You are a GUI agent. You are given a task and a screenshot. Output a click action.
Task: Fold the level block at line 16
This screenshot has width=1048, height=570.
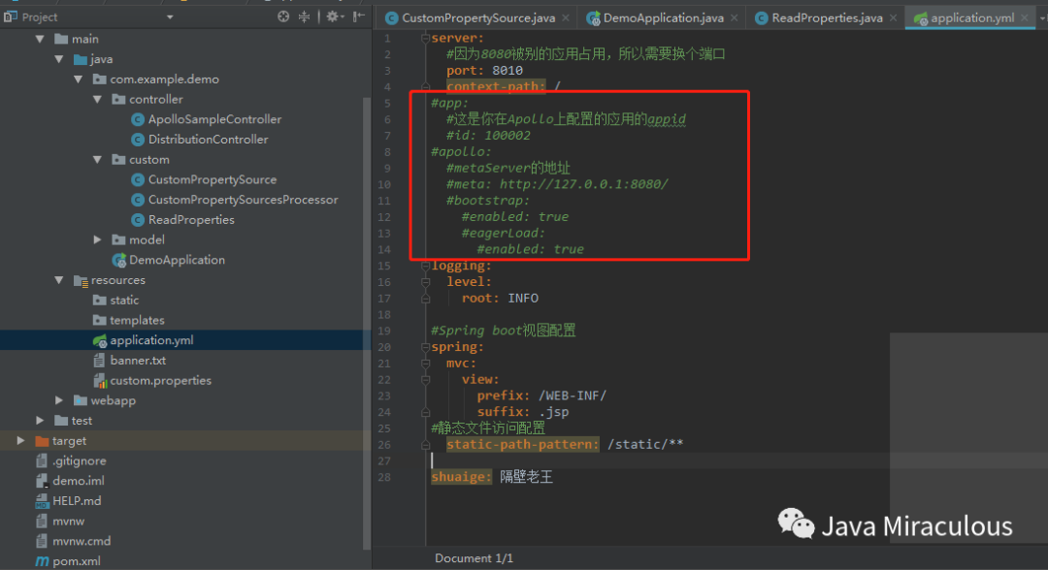pos(425,282)
